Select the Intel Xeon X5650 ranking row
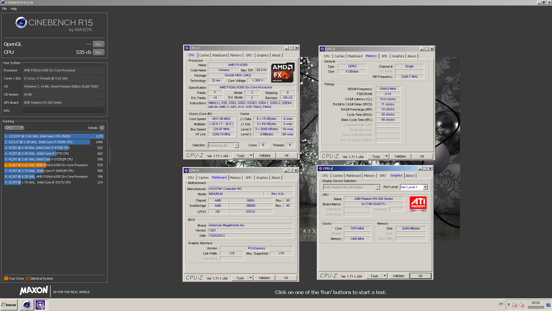The image size is (552, 311). pos(54,136)
